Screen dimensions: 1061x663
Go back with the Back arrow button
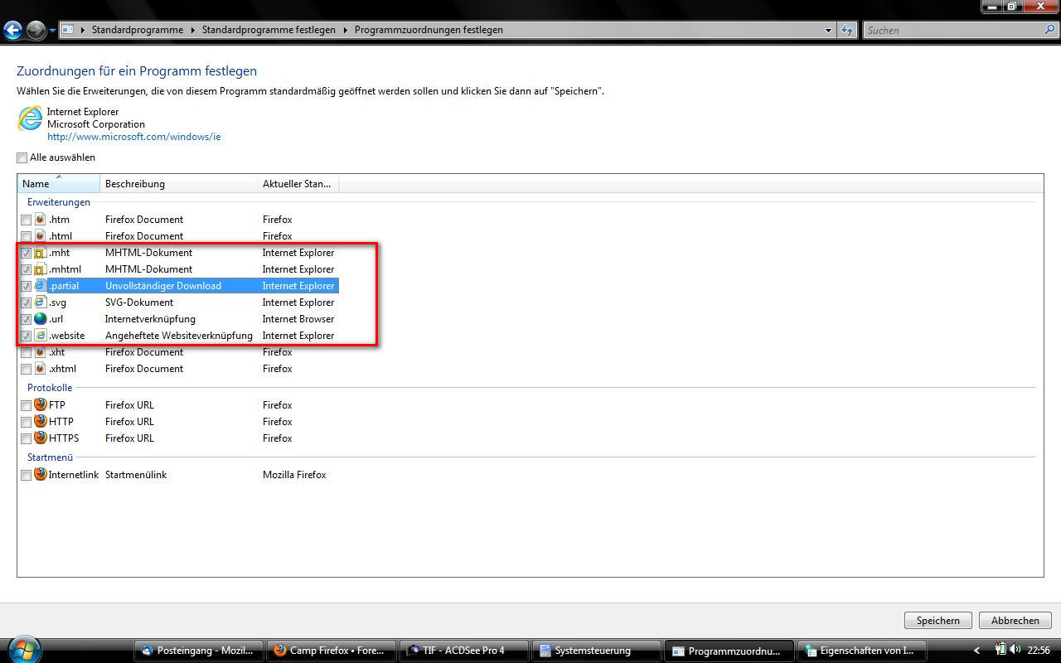(13, 31)
